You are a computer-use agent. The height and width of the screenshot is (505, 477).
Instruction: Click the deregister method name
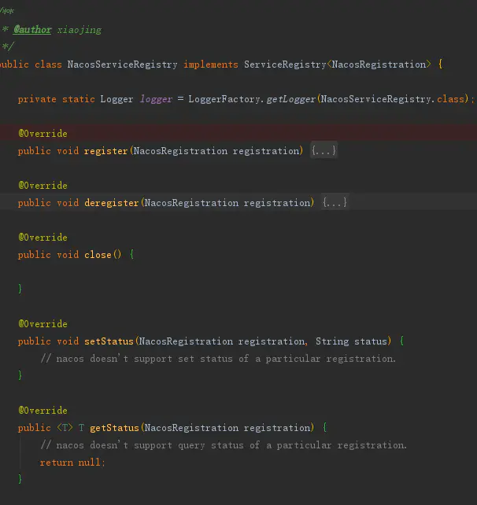pos(111,203)
